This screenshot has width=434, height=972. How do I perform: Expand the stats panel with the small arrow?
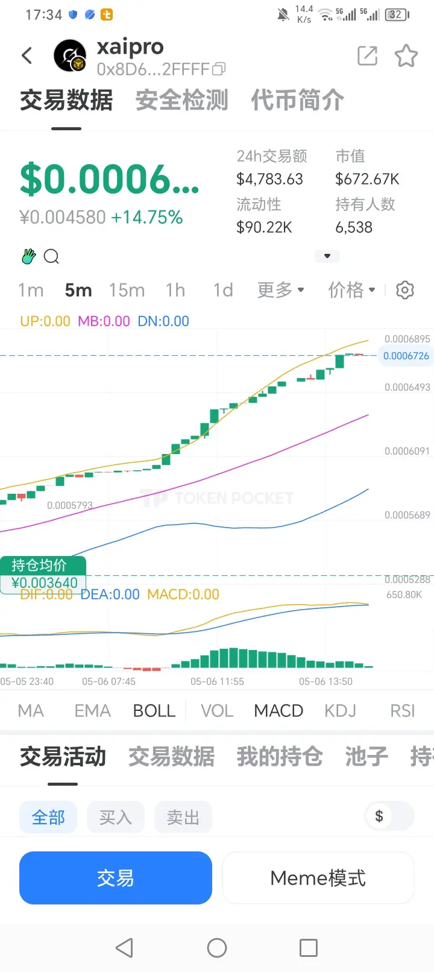point(327,256)
